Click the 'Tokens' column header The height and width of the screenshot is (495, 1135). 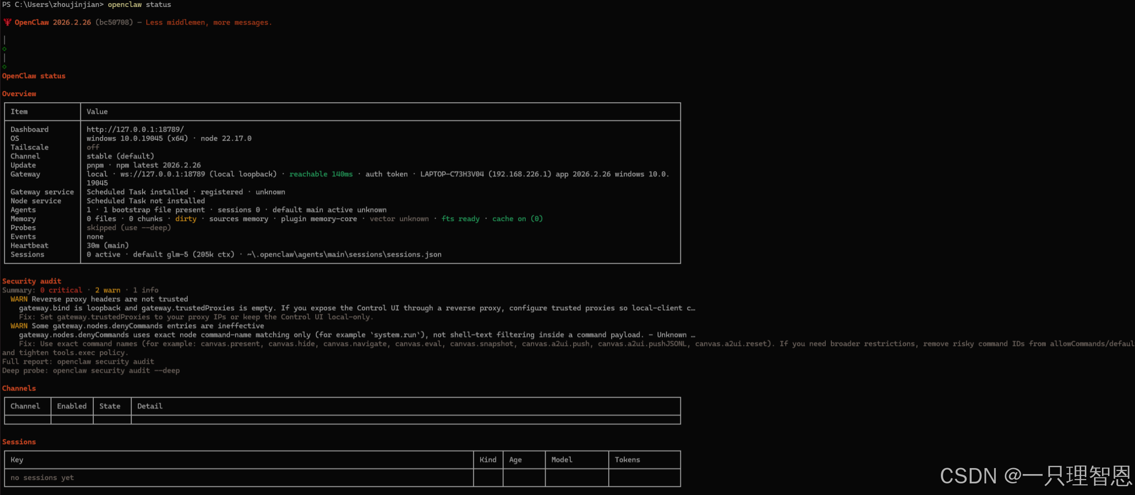(627, 460)
